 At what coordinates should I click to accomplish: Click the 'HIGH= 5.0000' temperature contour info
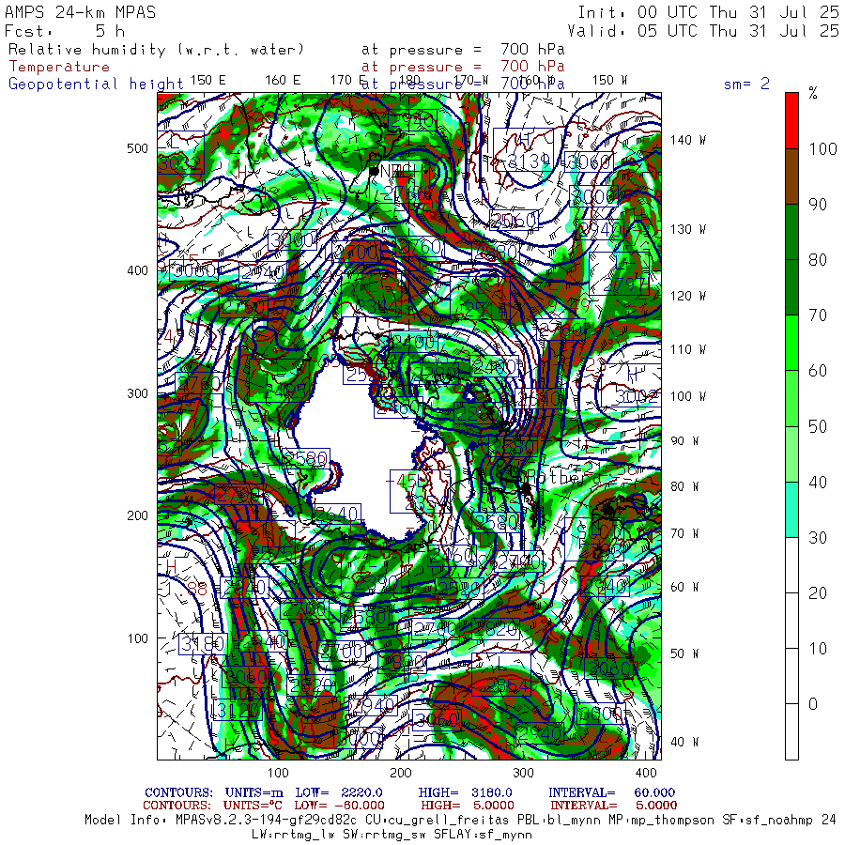(x=468, y=806)
